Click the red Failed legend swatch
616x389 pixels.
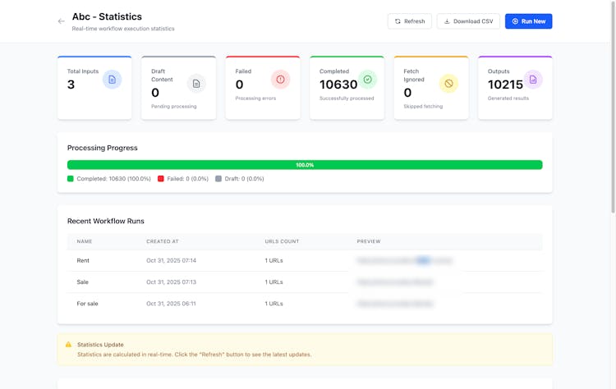pos(161,179)
